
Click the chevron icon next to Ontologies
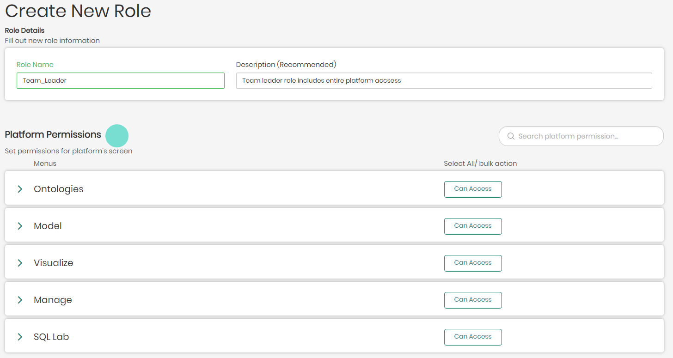(x=19, y=189)
